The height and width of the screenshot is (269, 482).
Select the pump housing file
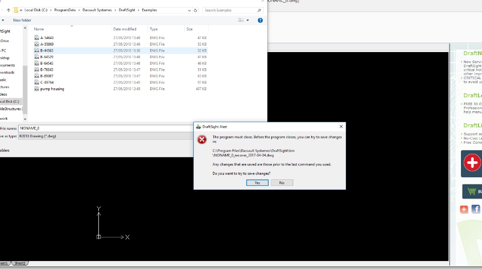(52, 89)
